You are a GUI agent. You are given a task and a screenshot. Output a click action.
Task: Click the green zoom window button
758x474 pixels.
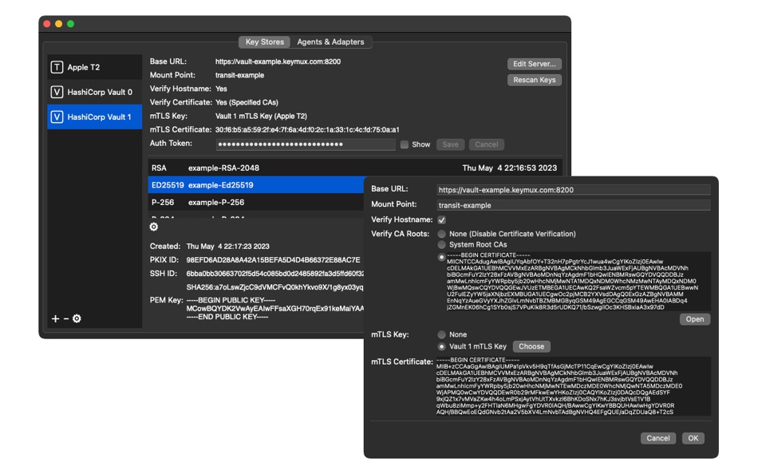coord(70,24)
